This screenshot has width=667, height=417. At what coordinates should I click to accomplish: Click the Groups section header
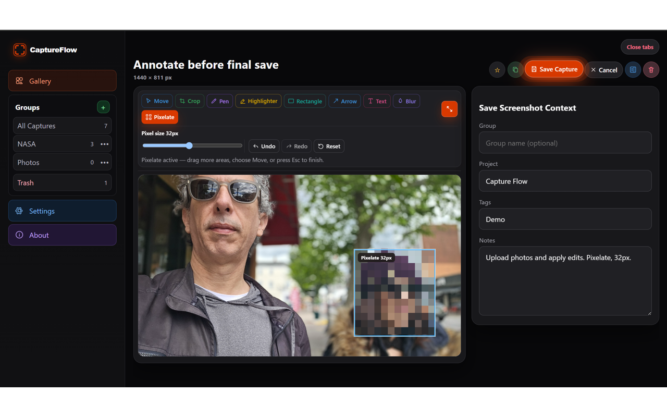point(28,107)
